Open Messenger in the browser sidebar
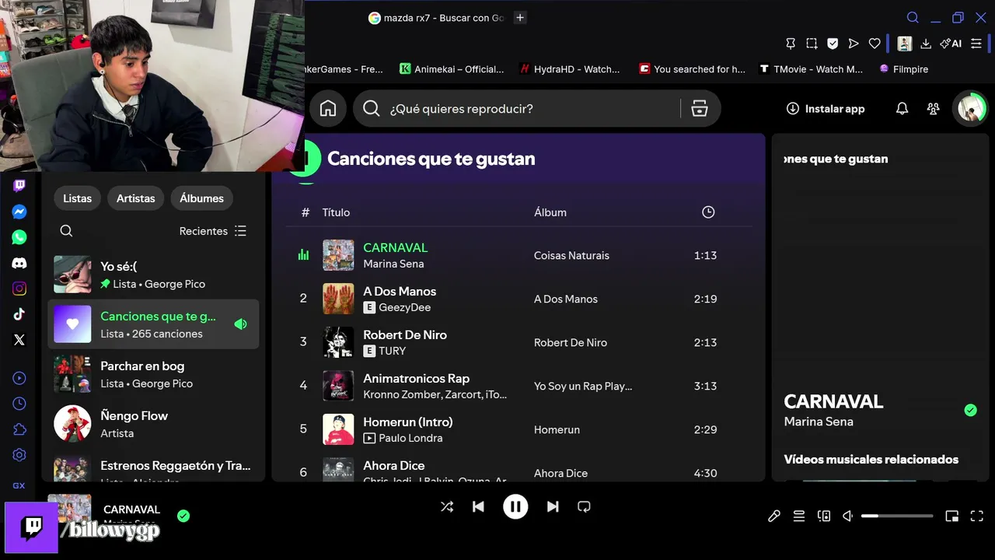The width and height of the screenshot is (995, 560). (x=19, y=212)
